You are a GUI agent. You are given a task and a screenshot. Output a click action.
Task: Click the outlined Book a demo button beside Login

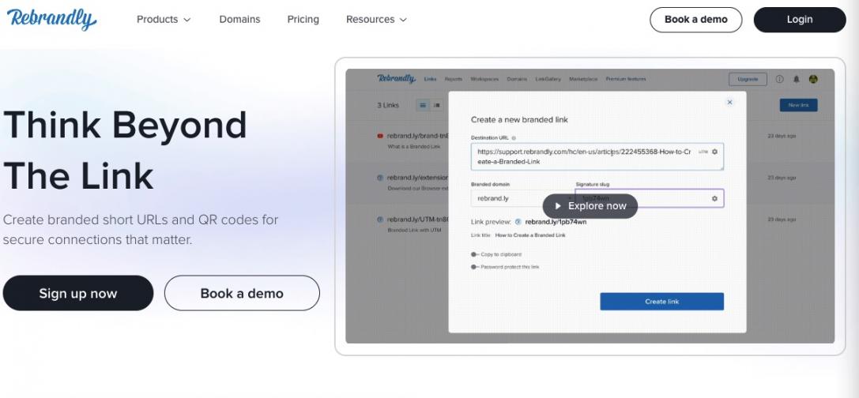[695, 19]
